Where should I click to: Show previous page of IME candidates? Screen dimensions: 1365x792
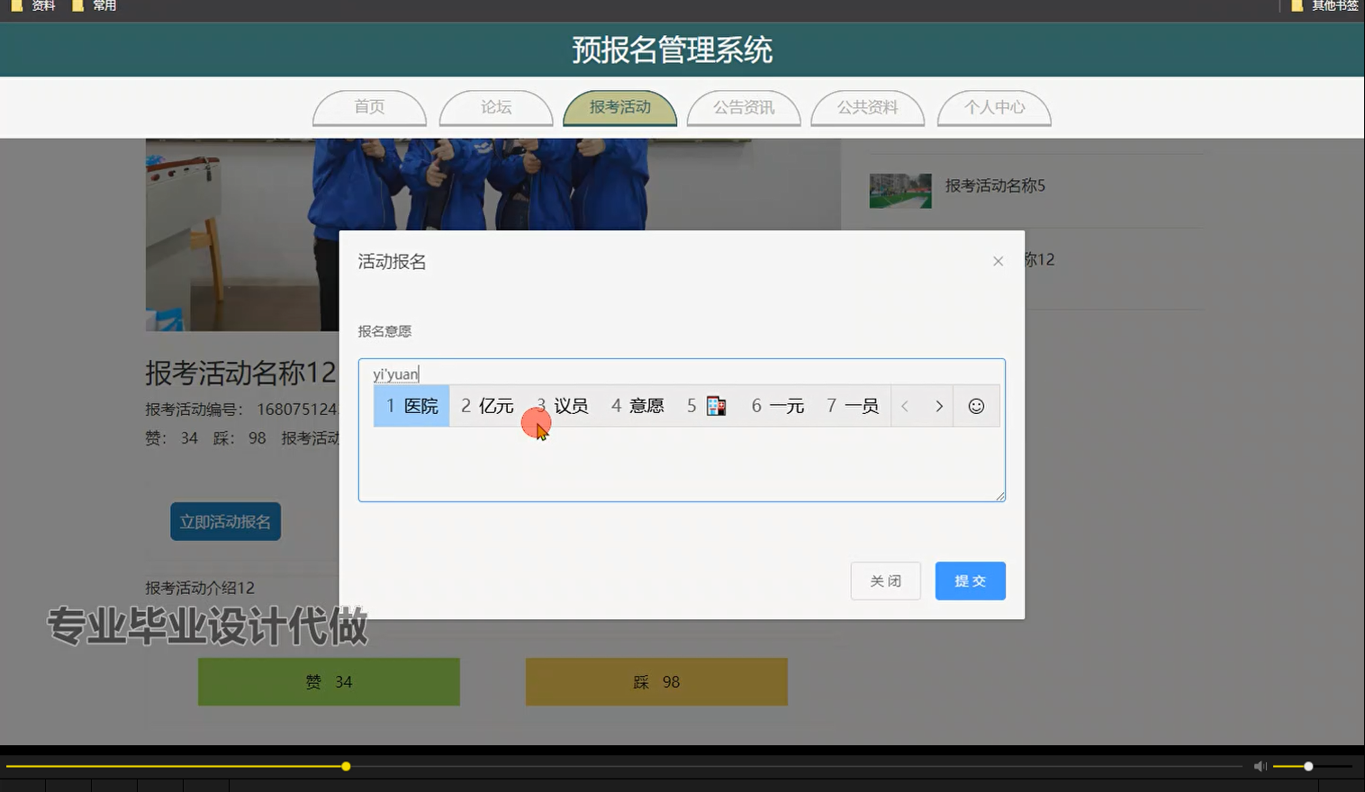904,406
